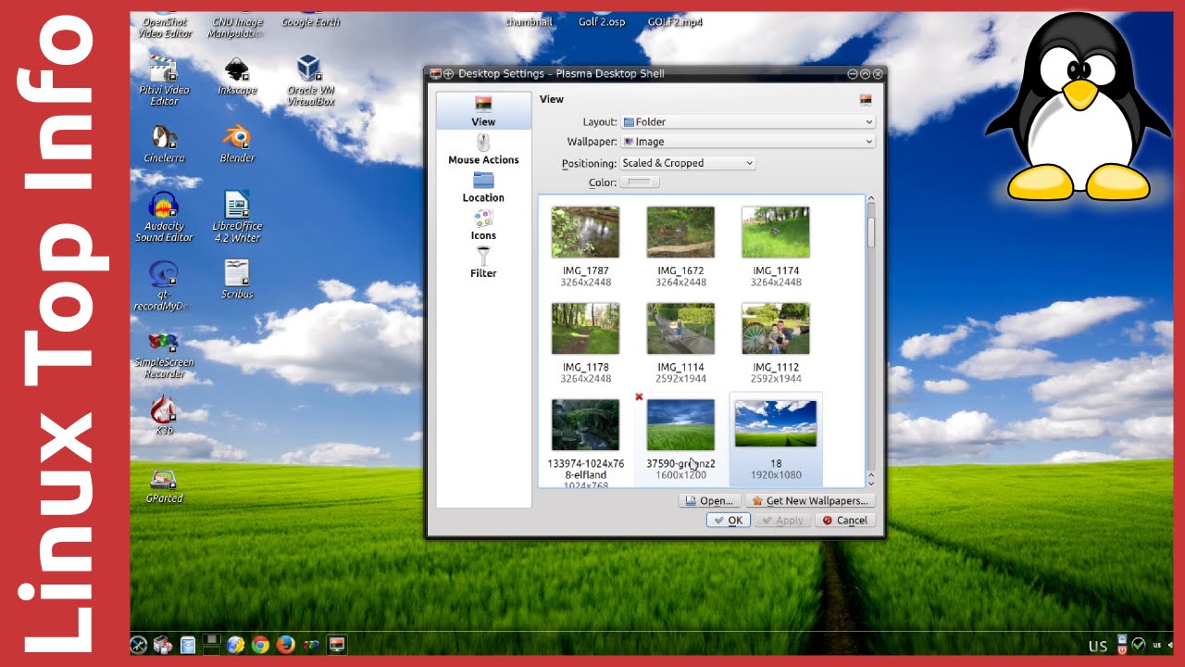The height and width of the screenshot is (667, 1185).
Task: Launch Google Chrome from the taskbar
Action: (x=260, y=645)
